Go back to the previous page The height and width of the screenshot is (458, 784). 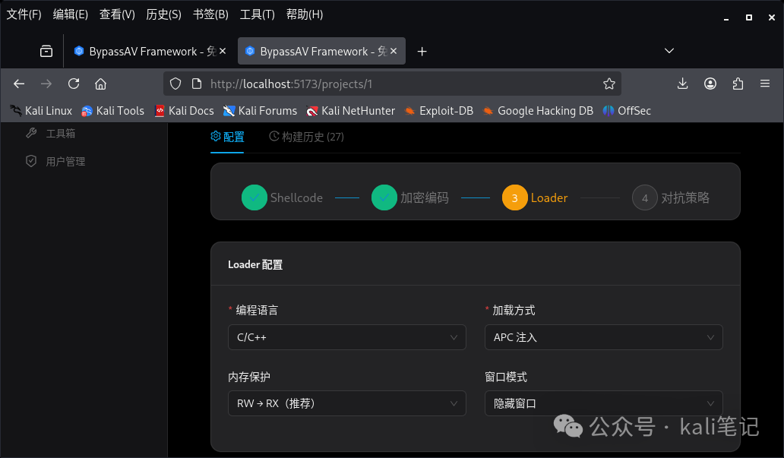tap(19, 84)
